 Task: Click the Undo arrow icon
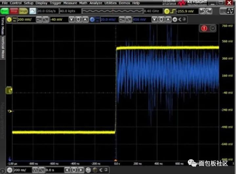click(202, 11)
